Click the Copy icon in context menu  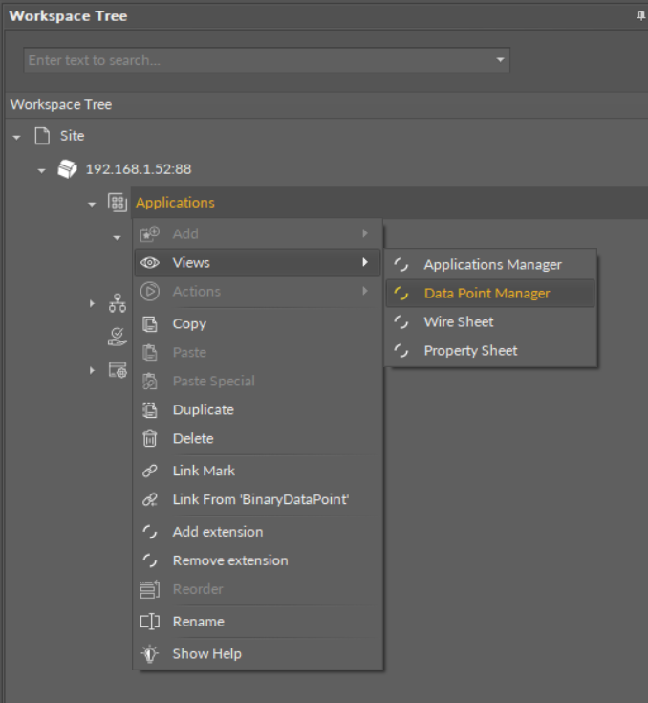coord(149,324)
